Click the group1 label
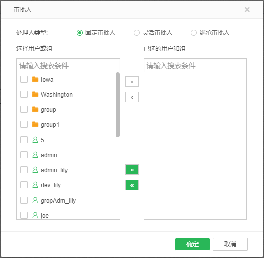 50,125
